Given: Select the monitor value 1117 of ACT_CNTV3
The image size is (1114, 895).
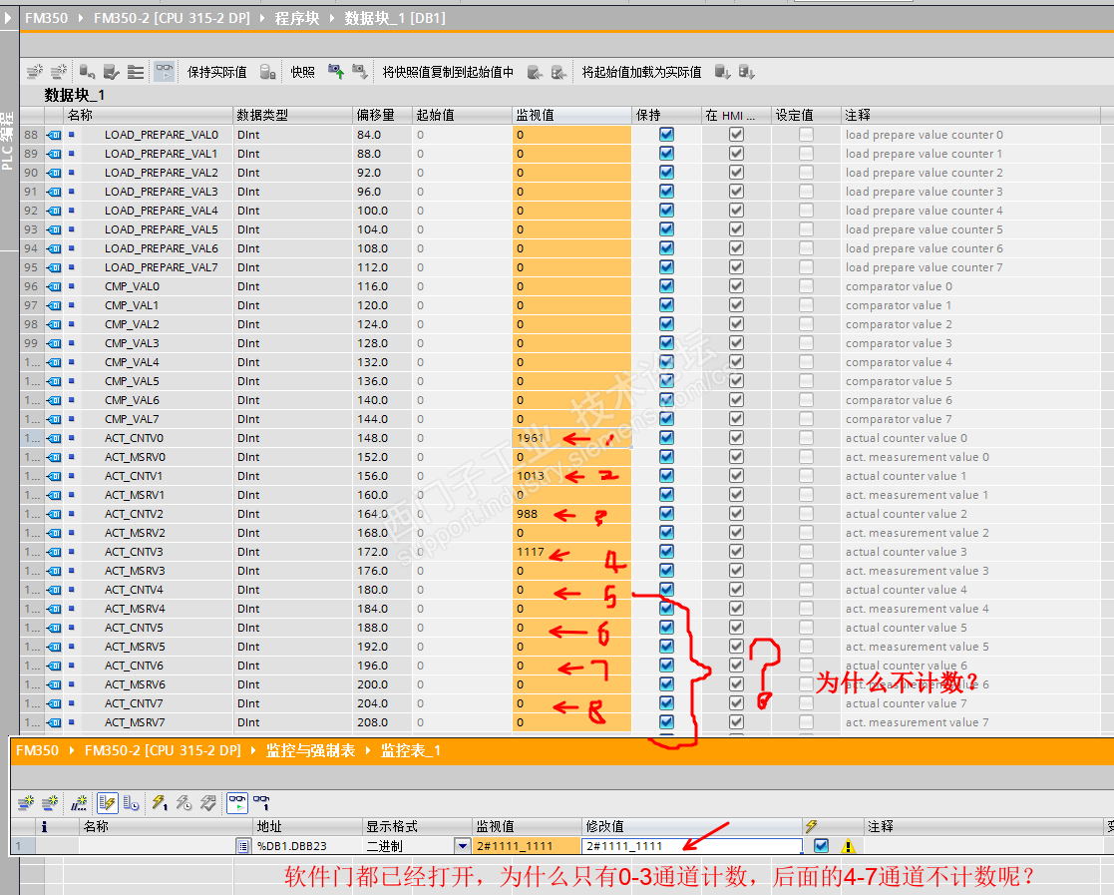Looking at the screenshot, I should click(530, 552).
